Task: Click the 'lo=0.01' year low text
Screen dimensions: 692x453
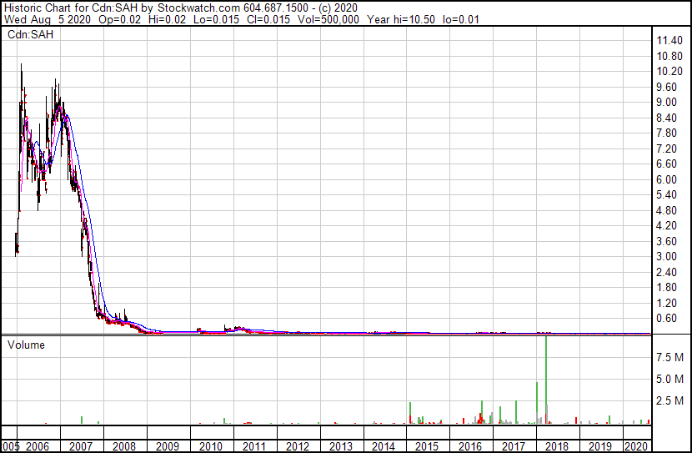Action: tap(461, 19)
